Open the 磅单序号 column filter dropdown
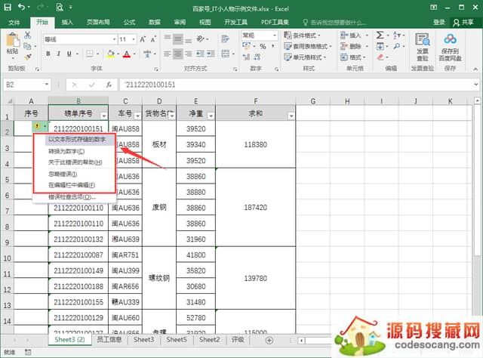 [103, 115]
